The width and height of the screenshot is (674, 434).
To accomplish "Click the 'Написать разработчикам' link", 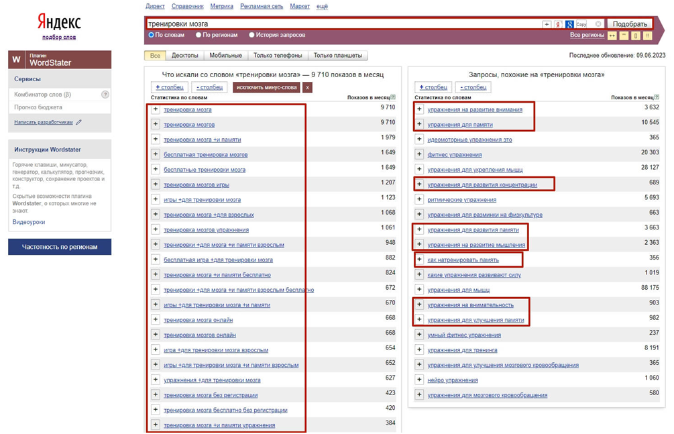I will pyautogui.click(x=44, y=122).
